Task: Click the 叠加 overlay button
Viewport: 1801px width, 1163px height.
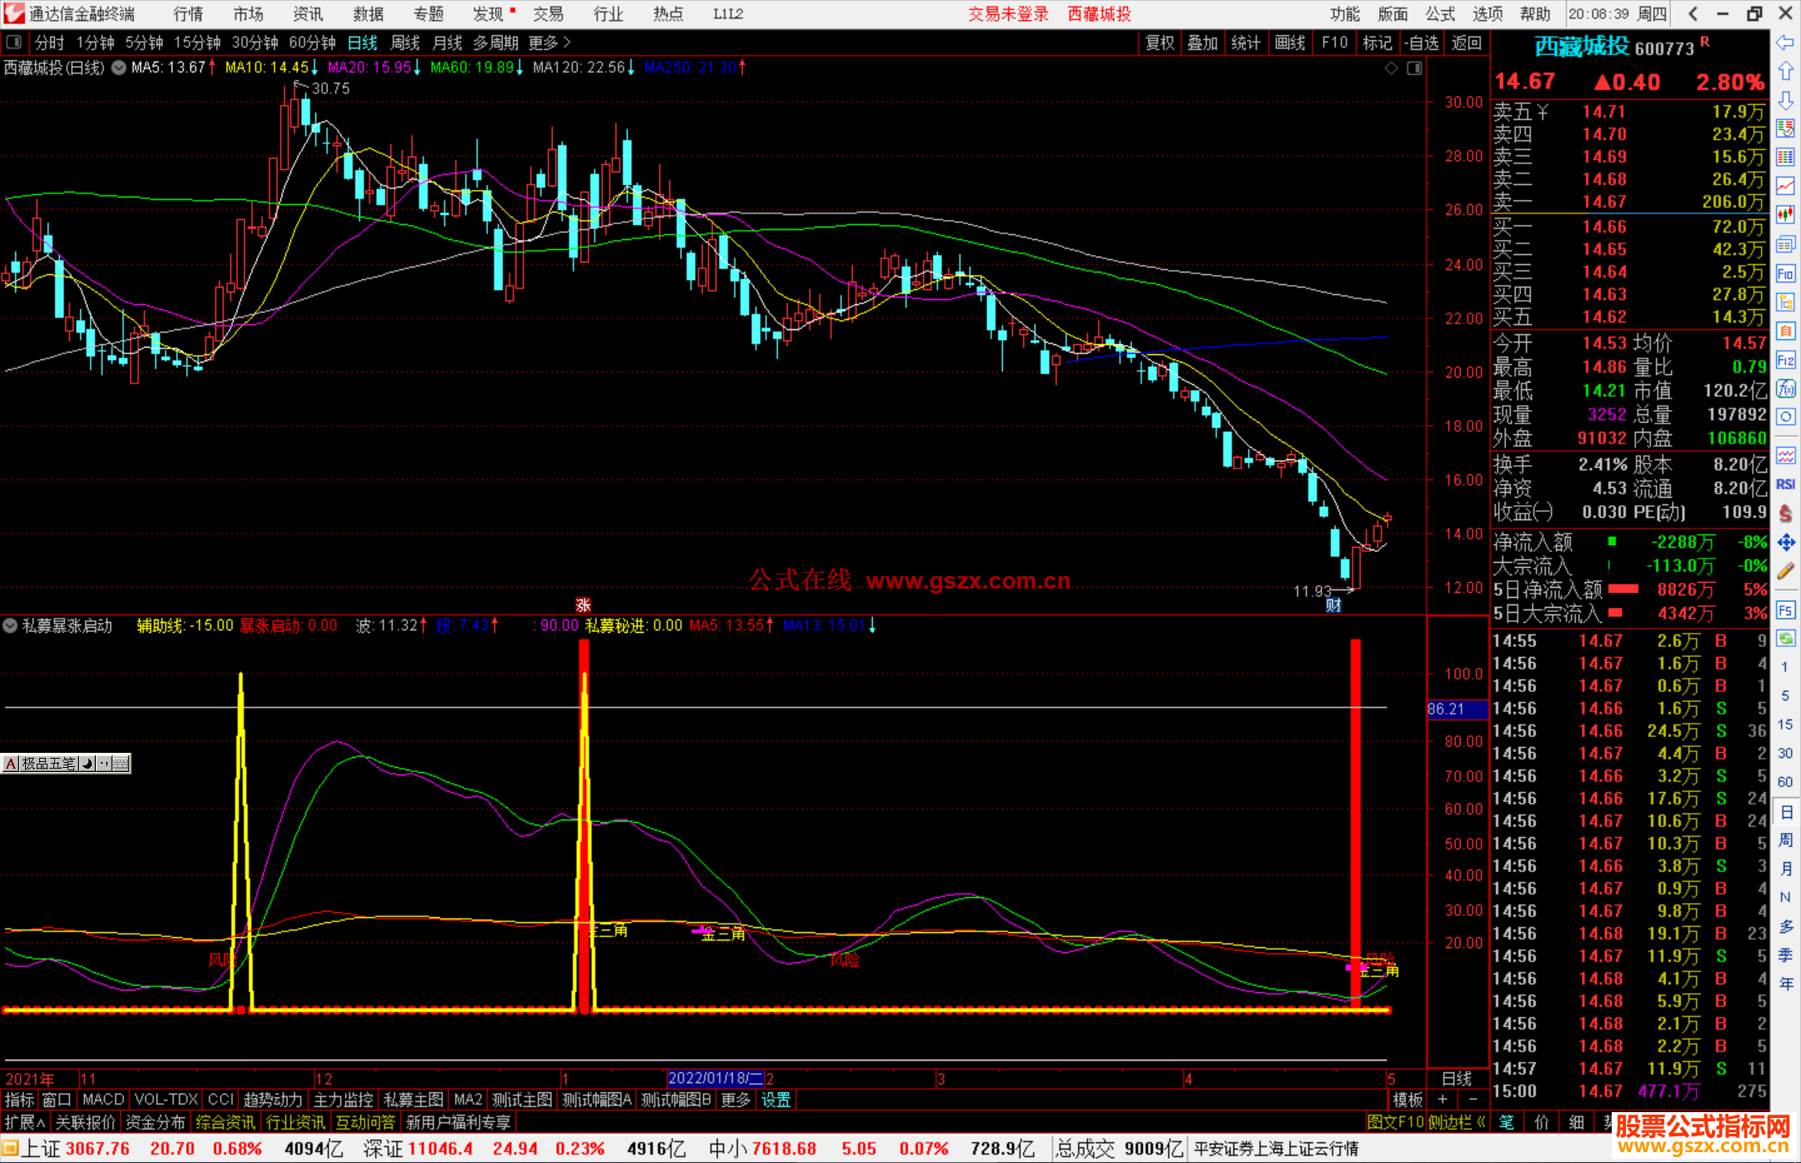Action: click(1202, 43)
